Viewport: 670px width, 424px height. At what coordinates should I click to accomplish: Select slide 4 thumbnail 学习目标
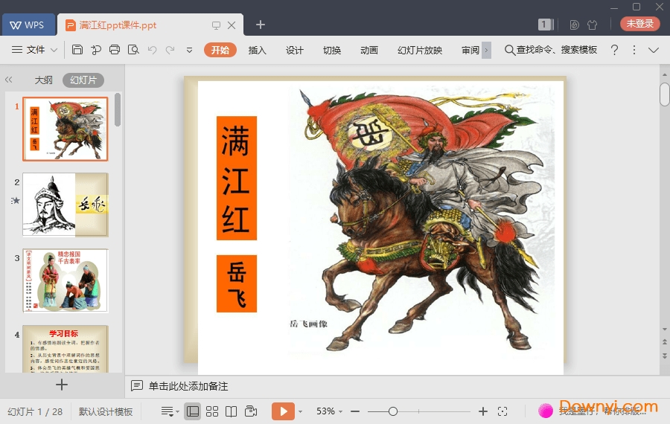click(x=66, y=348)
